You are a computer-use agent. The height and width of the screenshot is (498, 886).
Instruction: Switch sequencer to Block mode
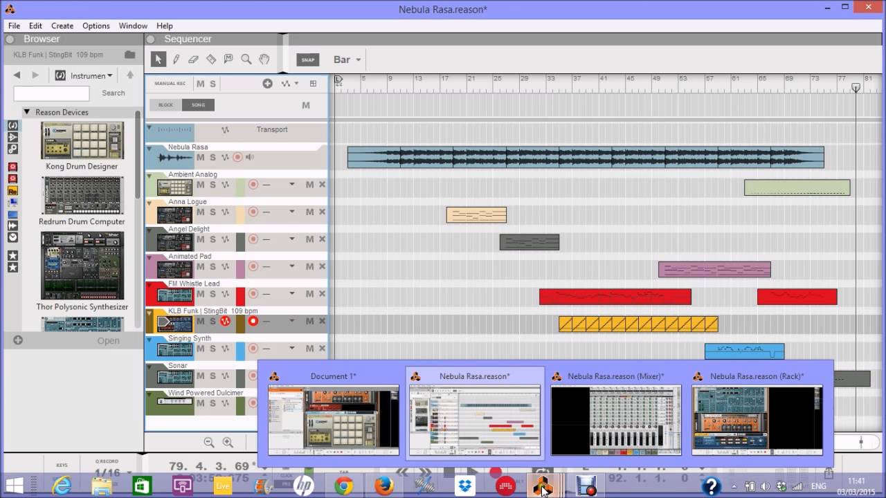165,105
